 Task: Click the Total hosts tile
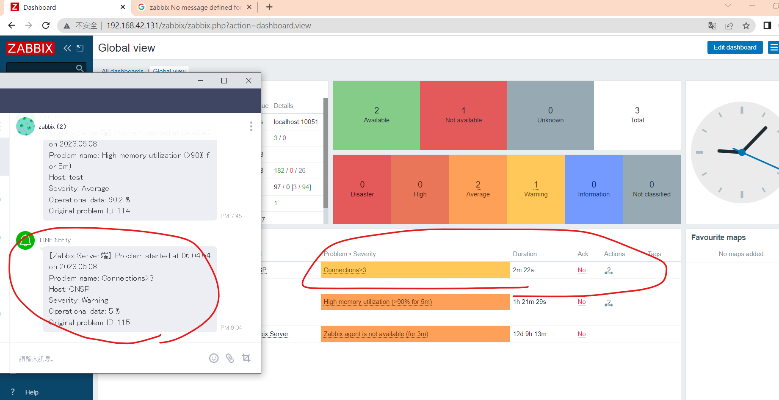pyautogui.click(x=637, y=115)
